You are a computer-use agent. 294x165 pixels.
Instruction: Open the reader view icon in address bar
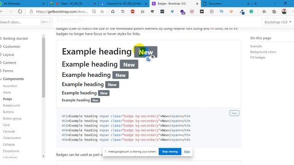pyautogui.click(x=94, y=11)
